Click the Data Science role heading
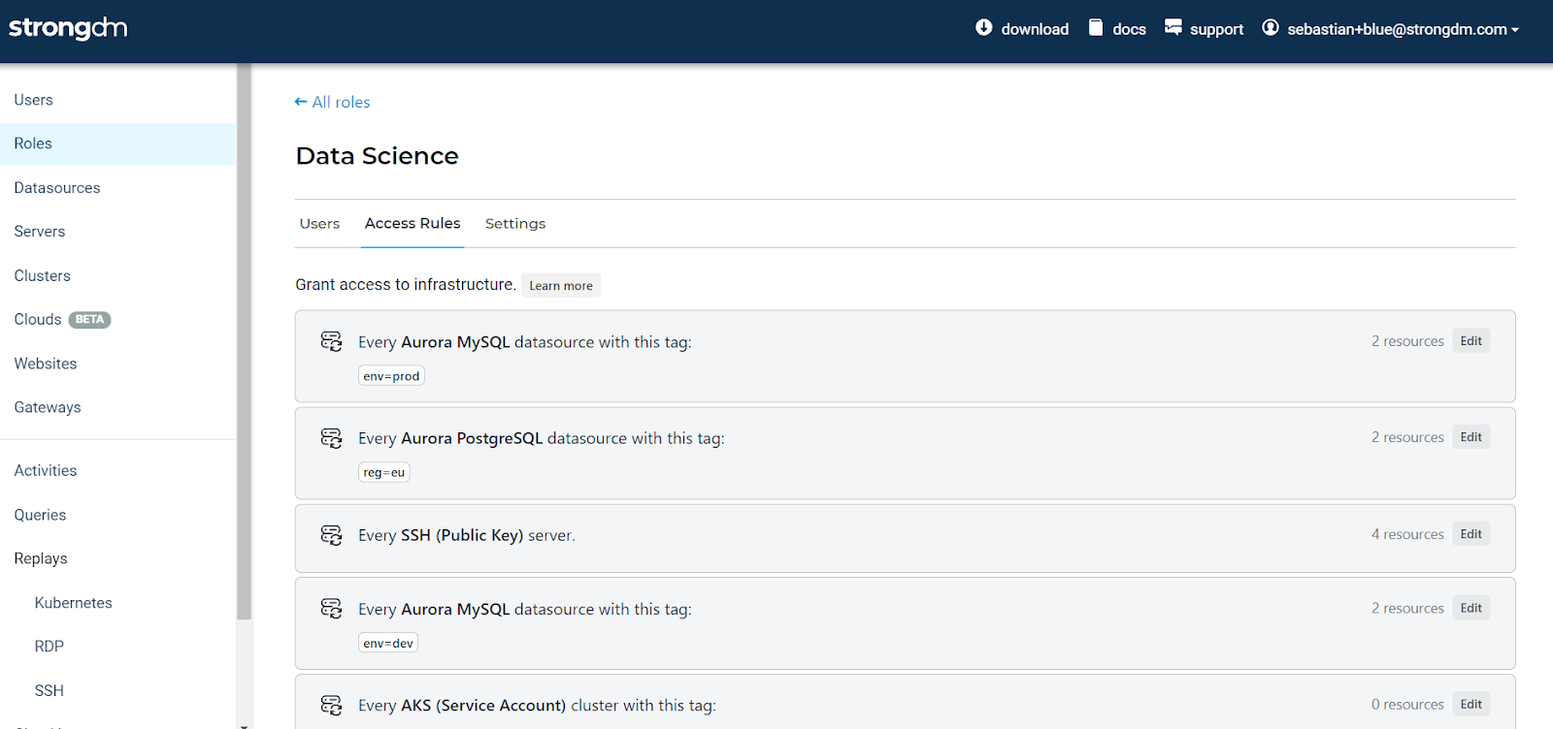 (x=377, y=156)
